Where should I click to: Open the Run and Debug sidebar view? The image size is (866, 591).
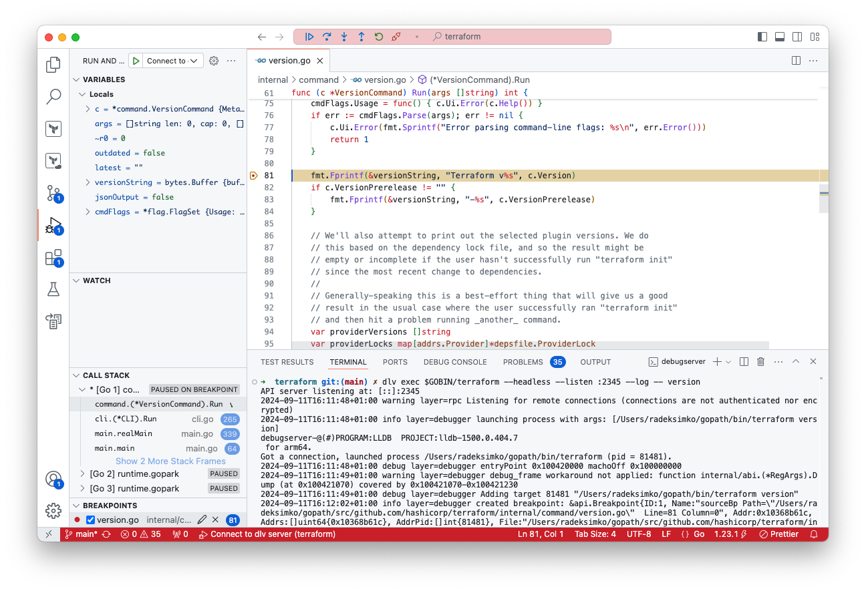(x=53, y=226)
